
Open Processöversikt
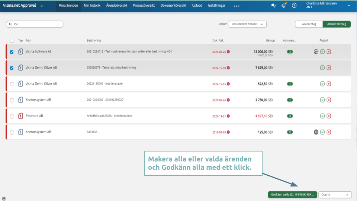144,6
